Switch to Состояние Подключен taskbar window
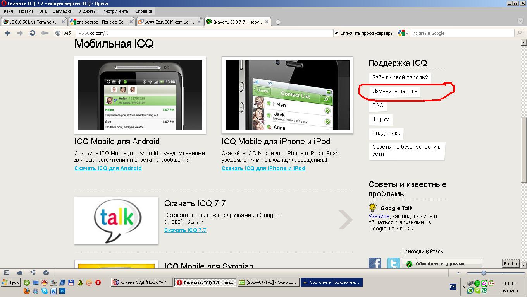 point(331,283)
